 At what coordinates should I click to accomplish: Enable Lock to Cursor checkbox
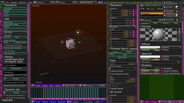[110, 71]
